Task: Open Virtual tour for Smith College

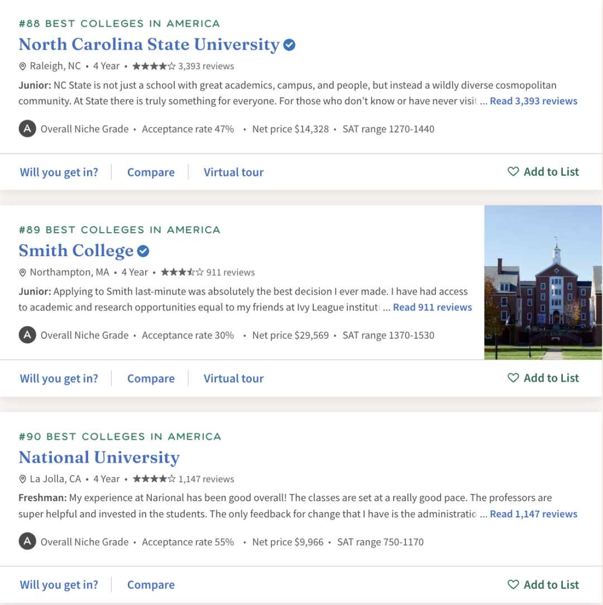Action: (x=233, y=379)
